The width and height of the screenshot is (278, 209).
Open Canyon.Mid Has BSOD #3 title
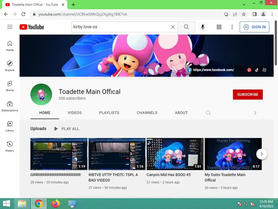pyautogui.click(x=169, y=175)
